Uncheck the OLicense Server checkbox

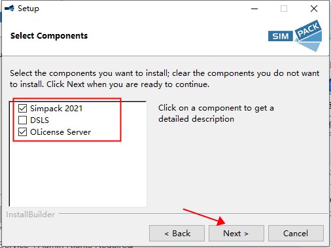coord(22,132)
